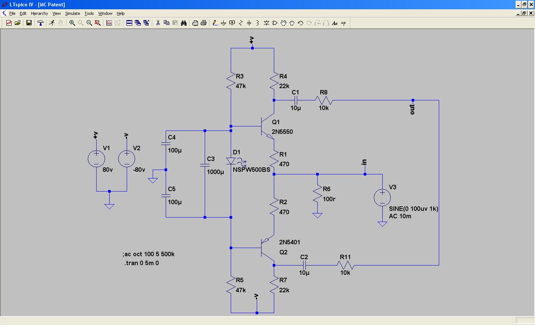Undo the last action
Screen dimensions: 535x325
coord(301,23)
